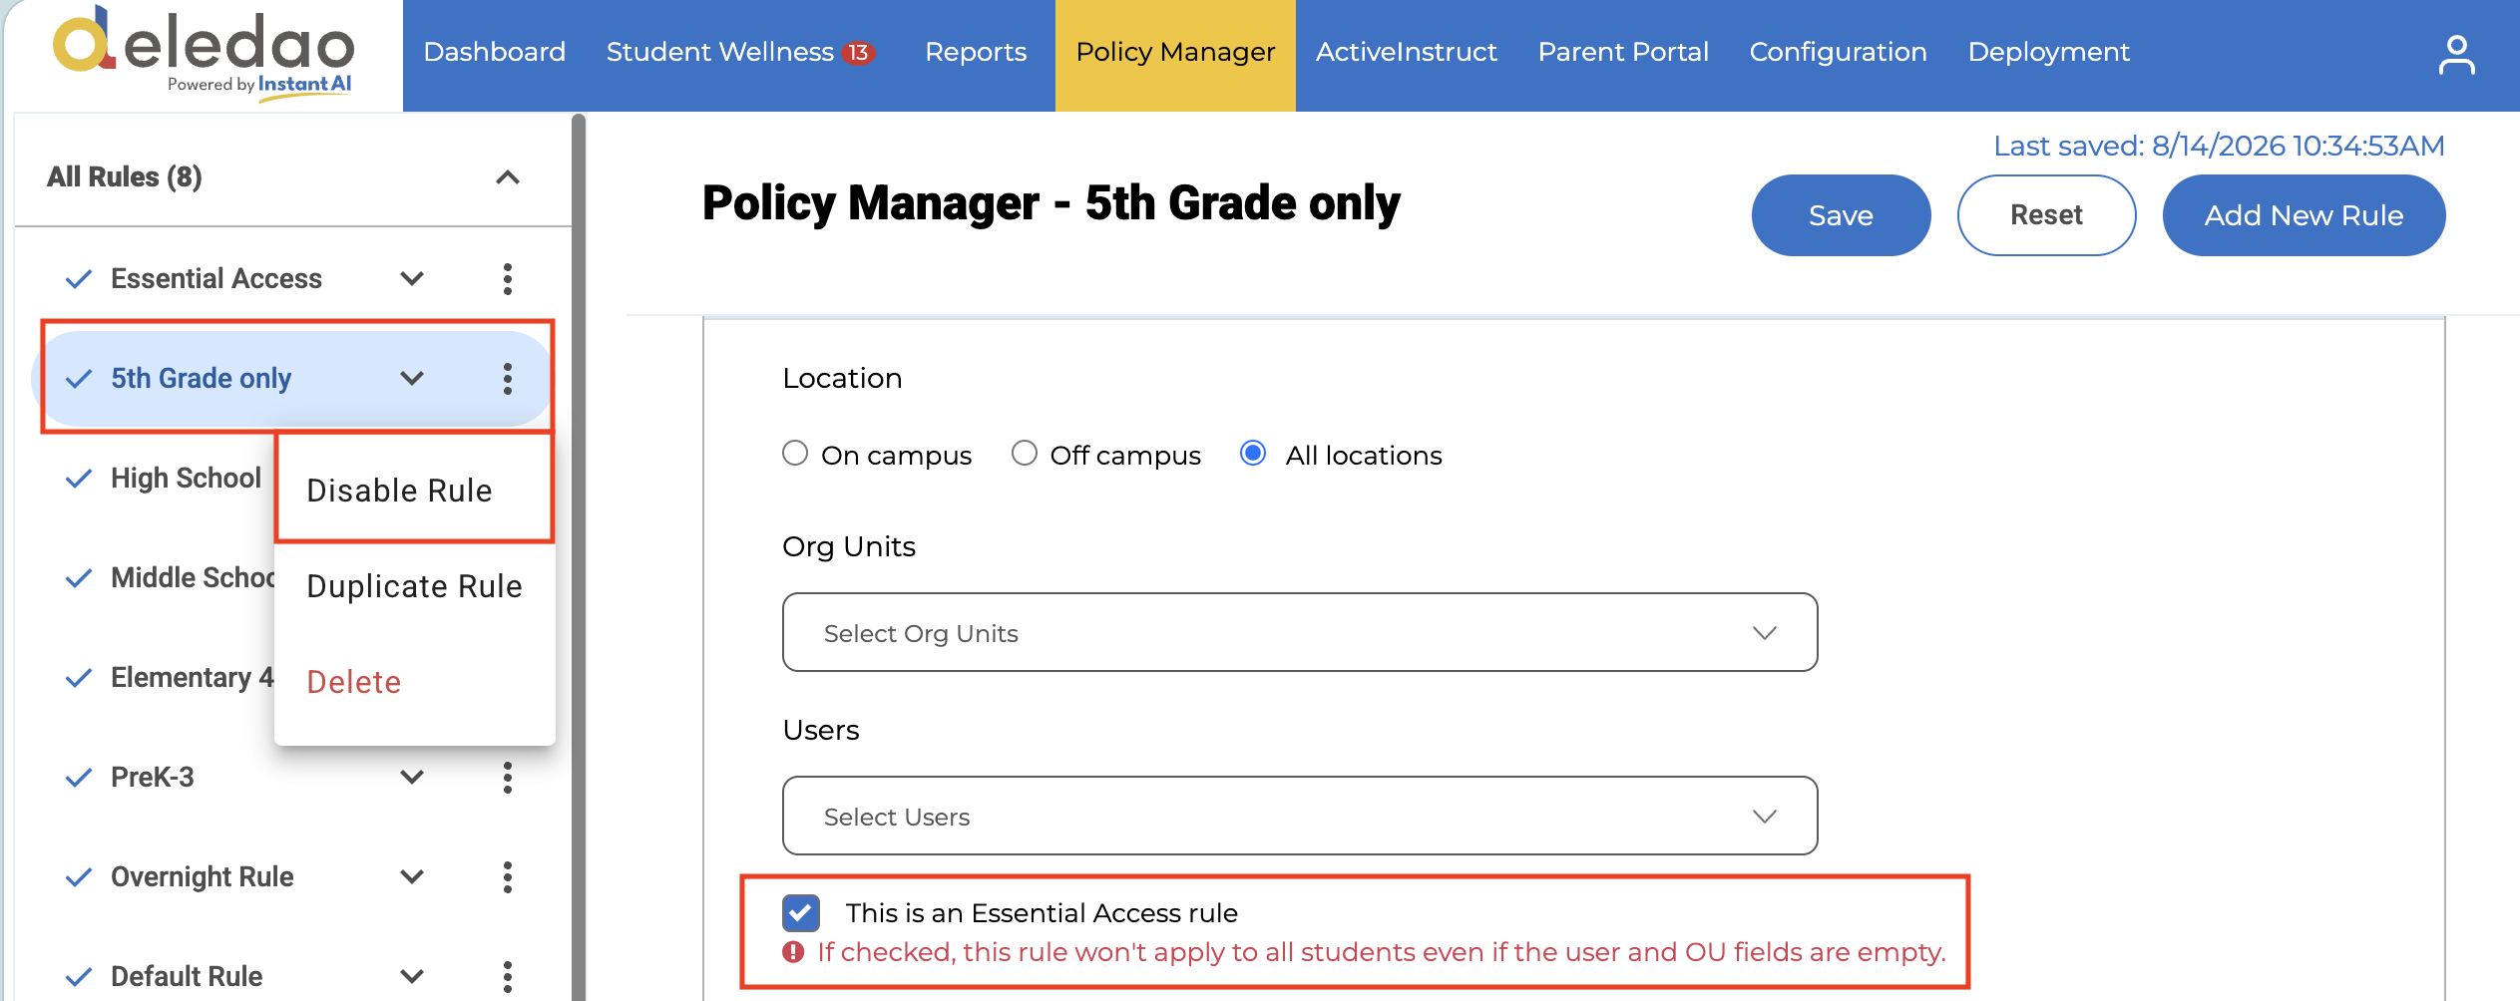Viewport: 2520px width, 1001px height.
Task: Open kebab menu for PreK-3 rule
Action: 508,778
